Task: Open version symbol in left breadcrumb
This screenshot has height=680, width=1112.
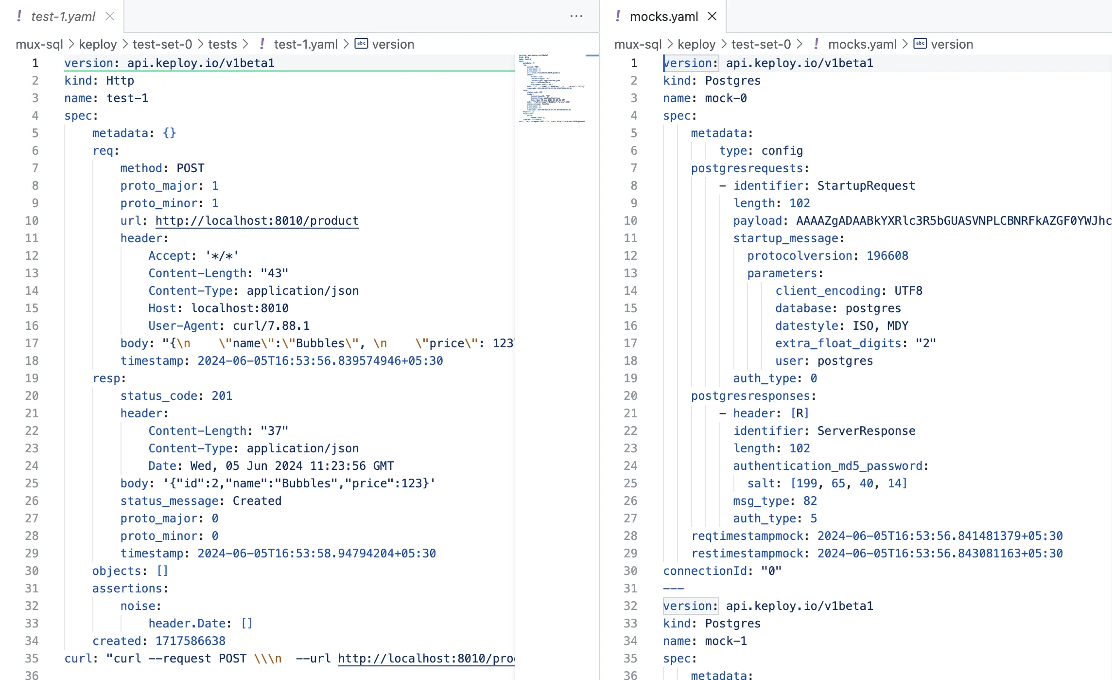Action: [x=393, y=44]
